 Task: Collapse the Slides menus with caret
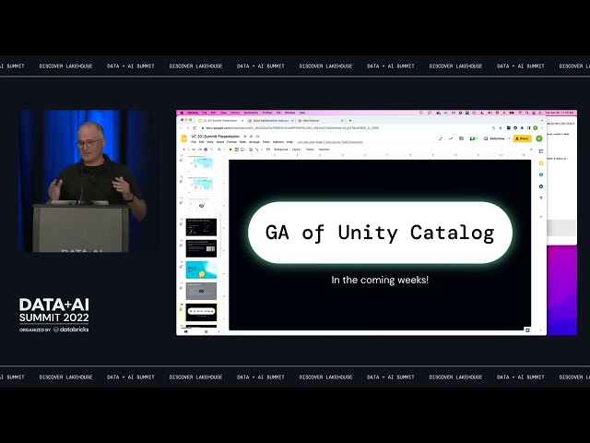pyautogui.click(x=531, y=150)
